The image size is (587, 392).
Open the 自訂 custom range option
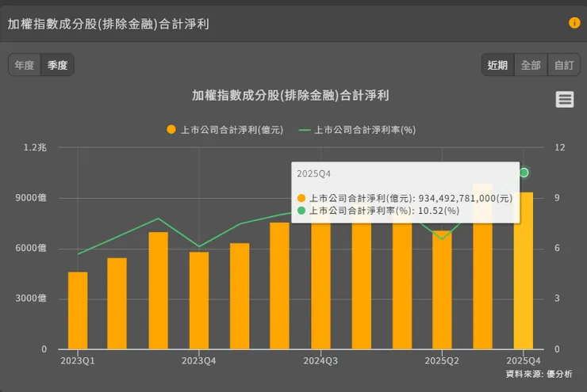[x=564, y=65]
